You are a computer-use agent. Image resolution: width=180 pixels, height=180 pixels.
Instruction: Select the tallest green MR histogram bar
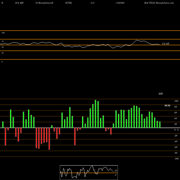(x=95, y=114)
